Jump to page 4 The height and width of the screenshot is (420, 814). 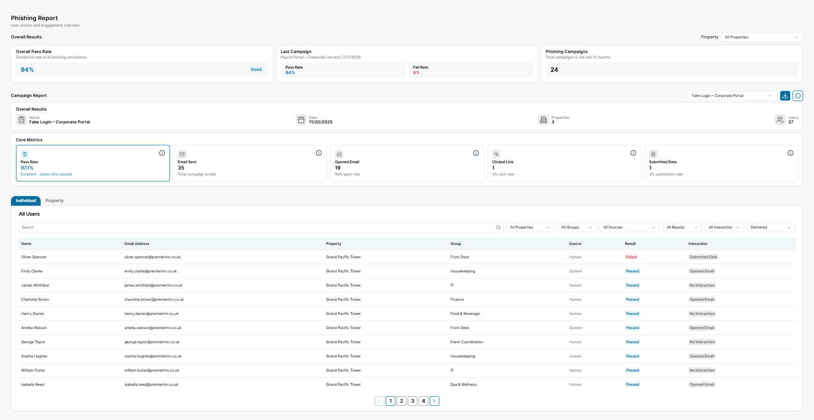tap(423, 401)
